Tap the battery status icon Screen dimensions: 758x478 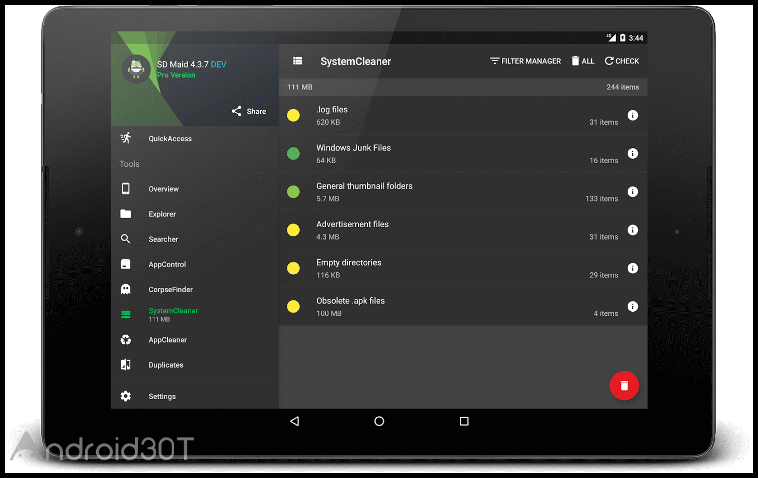(x=622, y=37)
